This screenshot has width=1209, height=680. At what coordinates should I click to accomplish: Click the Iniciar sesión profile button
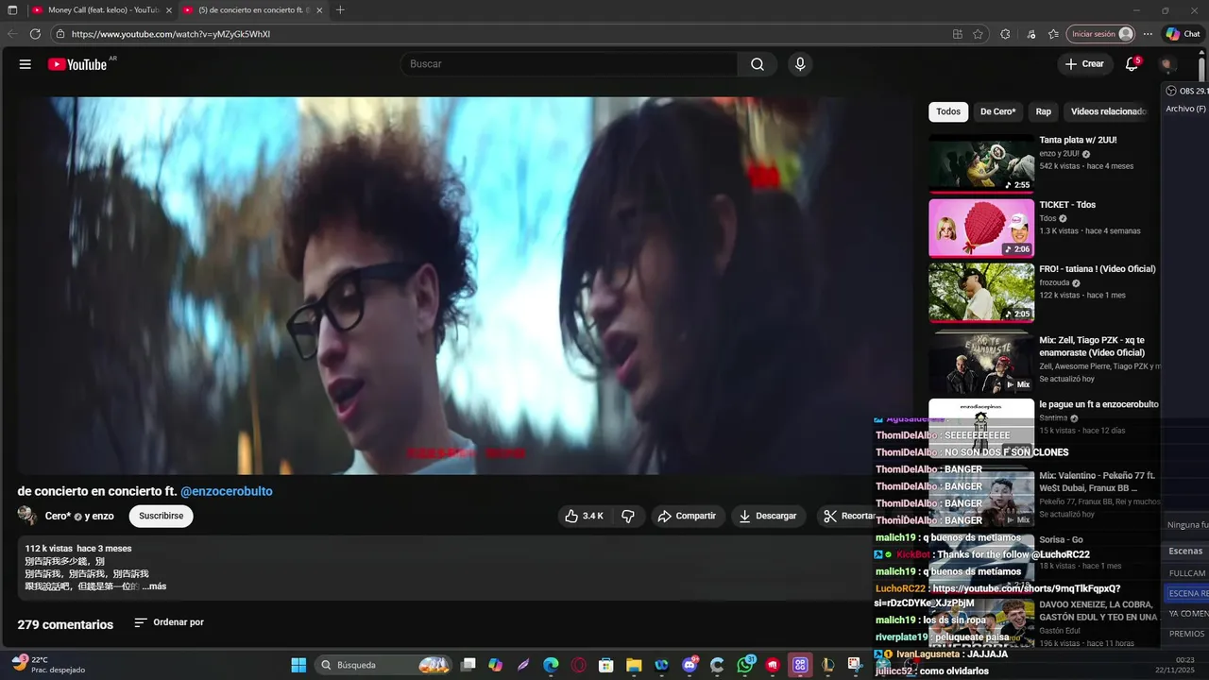(1100, 34)
